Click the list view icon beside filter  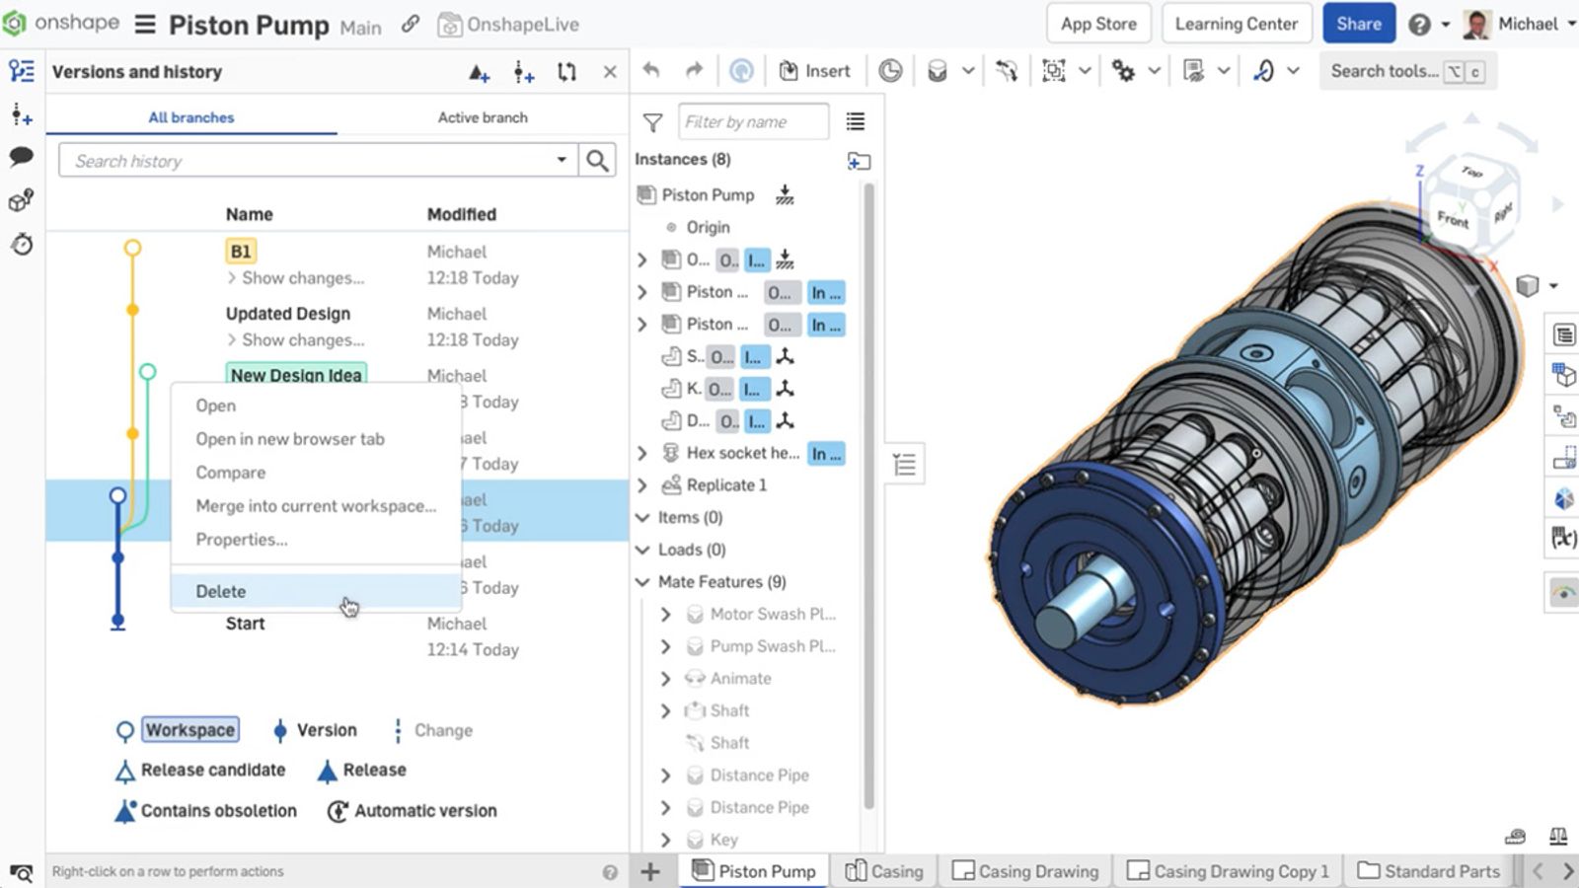(x=856, y=121)
